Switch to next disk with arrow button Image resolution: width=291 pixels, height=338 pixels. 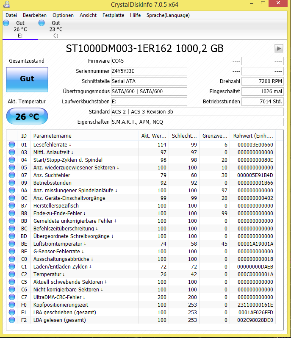pyautogui.click(x=279, y=49)
